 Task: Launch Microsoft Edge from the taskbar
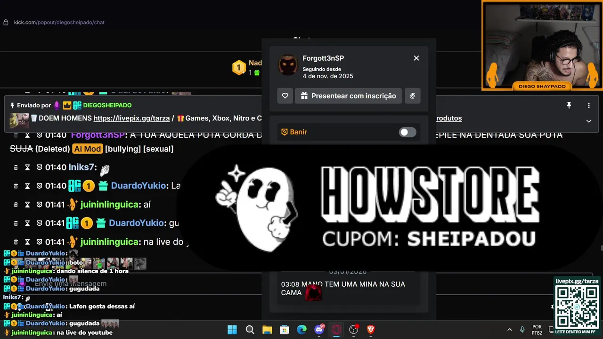301,330
